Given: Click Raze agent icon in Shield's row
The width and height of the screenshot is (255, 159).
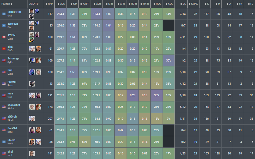Looking at the screenshot, I should pyautogui.click(x=32, y=142).
